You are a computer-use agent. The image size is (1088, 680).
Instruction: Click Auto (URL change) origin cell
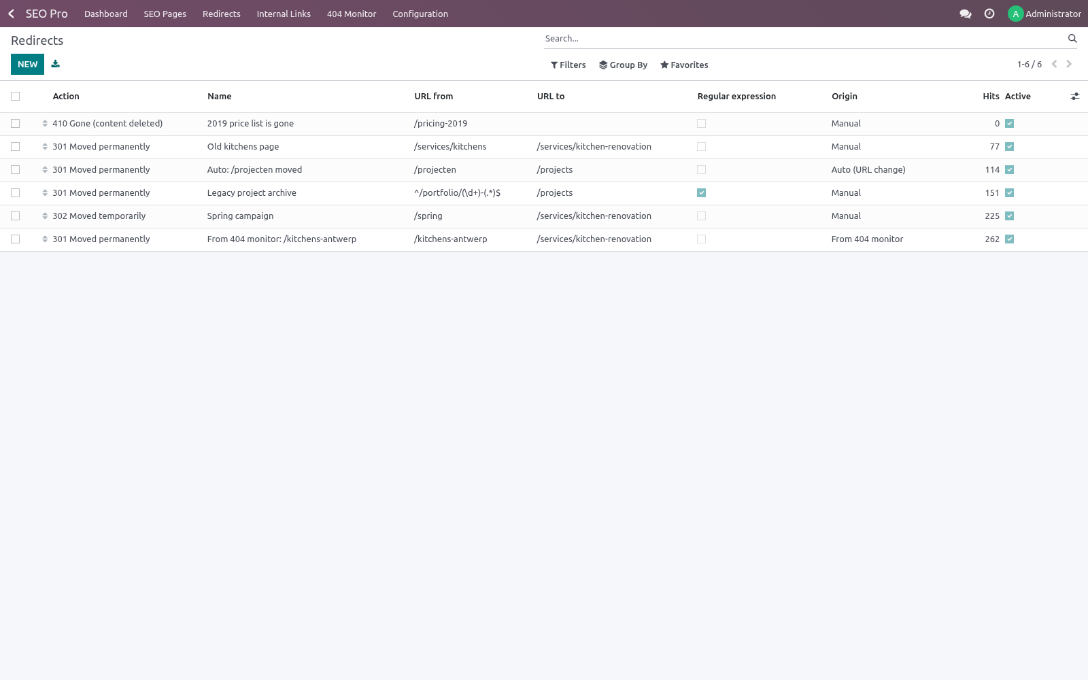(868, 170)
